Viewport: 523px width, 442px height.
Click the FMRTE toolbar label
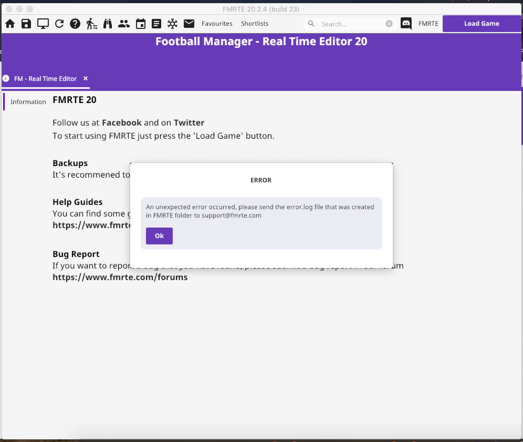pyautogui.click(x=428, y=24)
